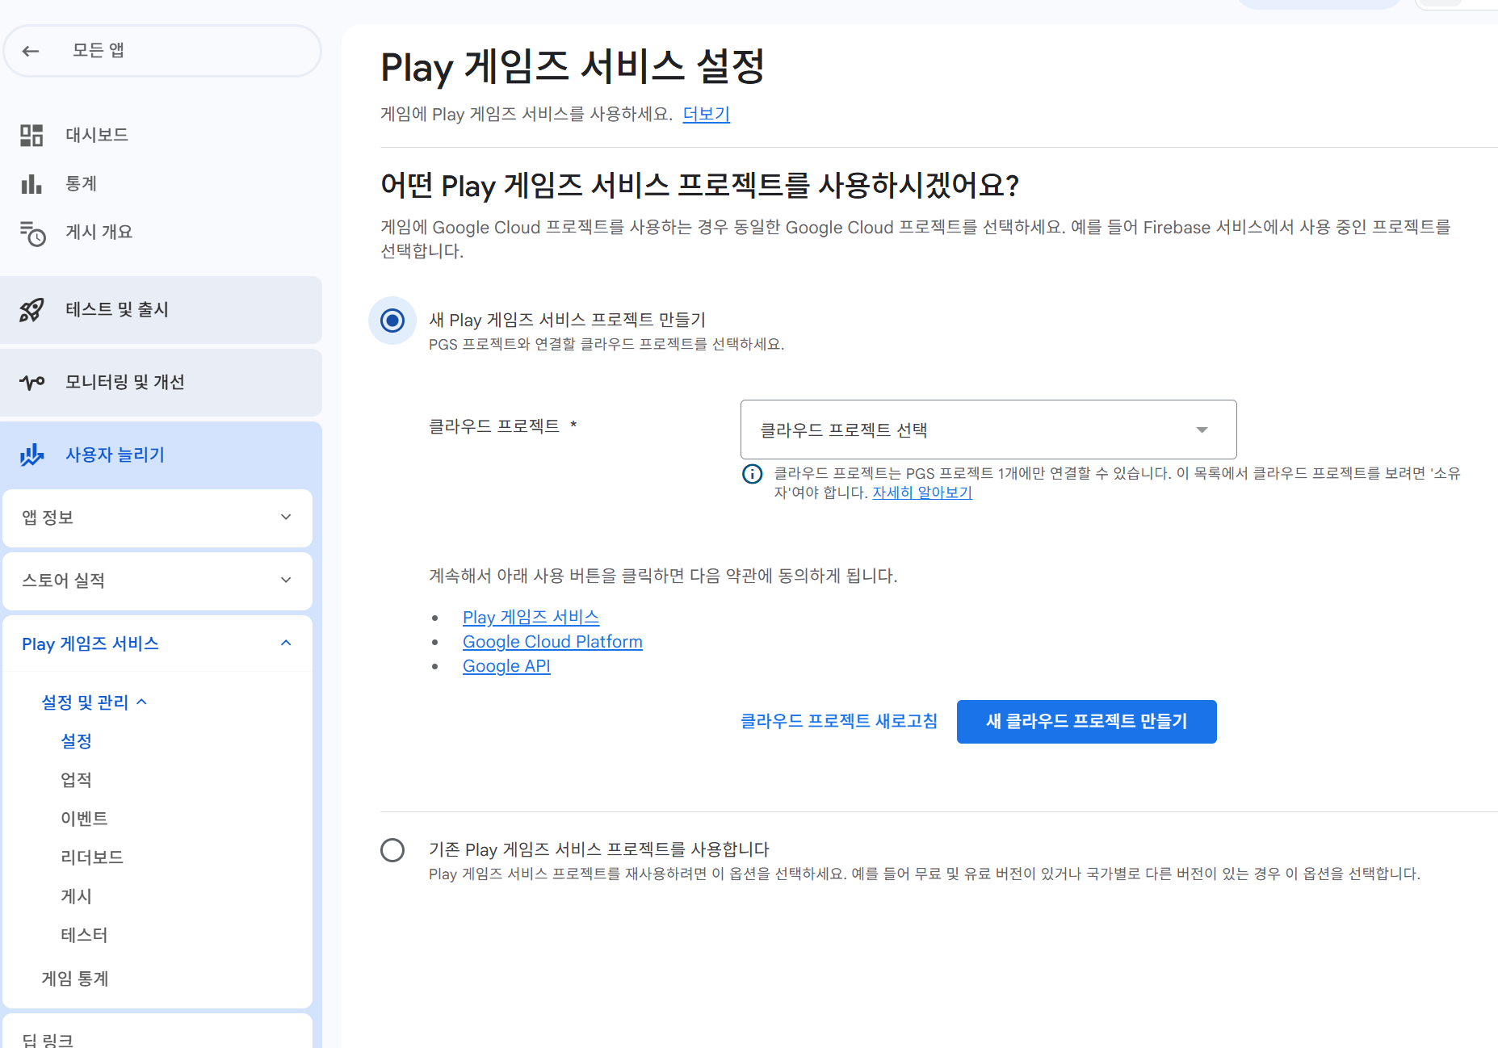Viewport: 1498px width, 1048px height.
Task: Click the 통계 bar chart icon
Action: (x=31, y=184)
